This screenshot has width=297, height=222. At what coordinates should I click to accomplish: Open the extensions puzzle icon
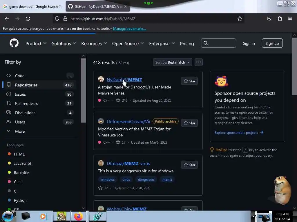click(x=280, y=18)
